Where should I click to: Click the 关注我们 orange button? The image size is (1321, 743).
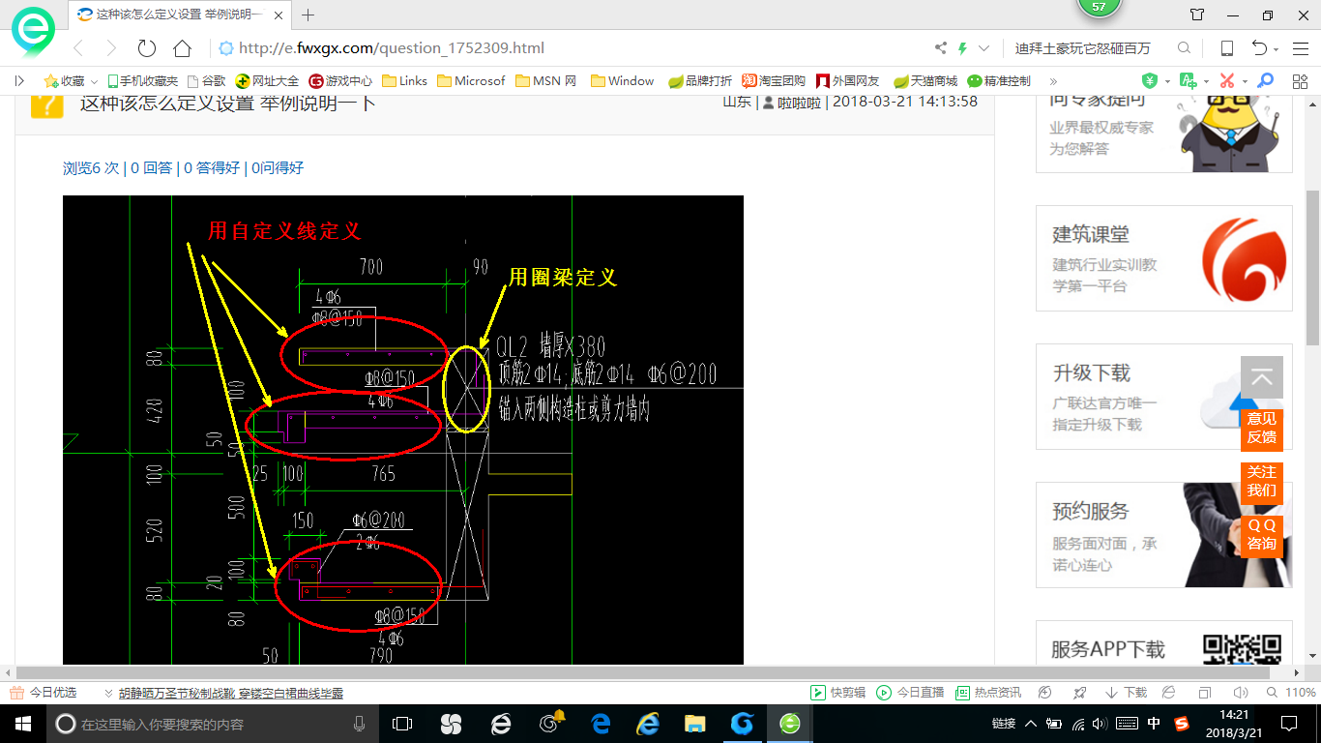click(x=1262, y=482)
